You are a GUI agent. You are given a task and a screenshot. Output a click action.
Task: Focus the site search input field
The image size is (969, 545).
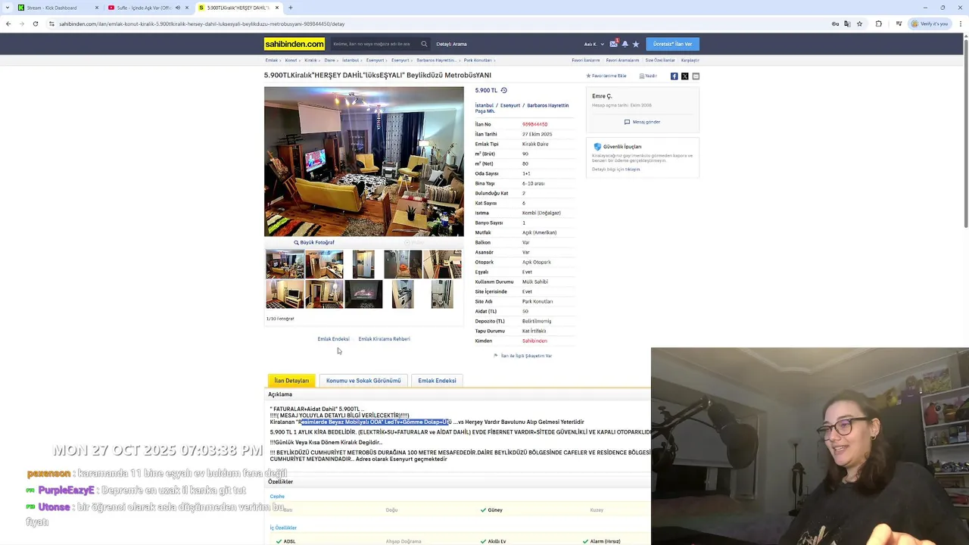(x=375, y=44)
